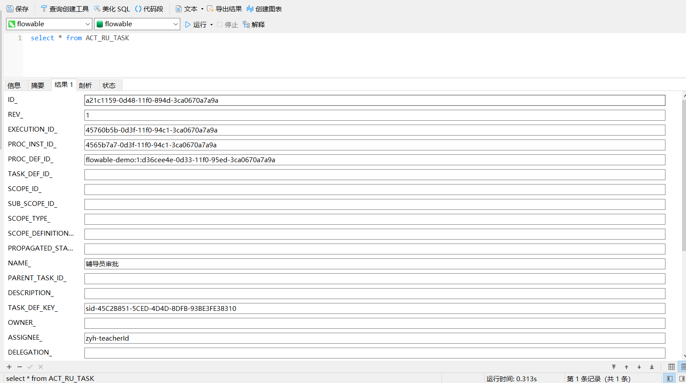Add a new record with plus icon
Image resolution: width=686 pixels, height=383 pixels.
[x=9, y=367]
